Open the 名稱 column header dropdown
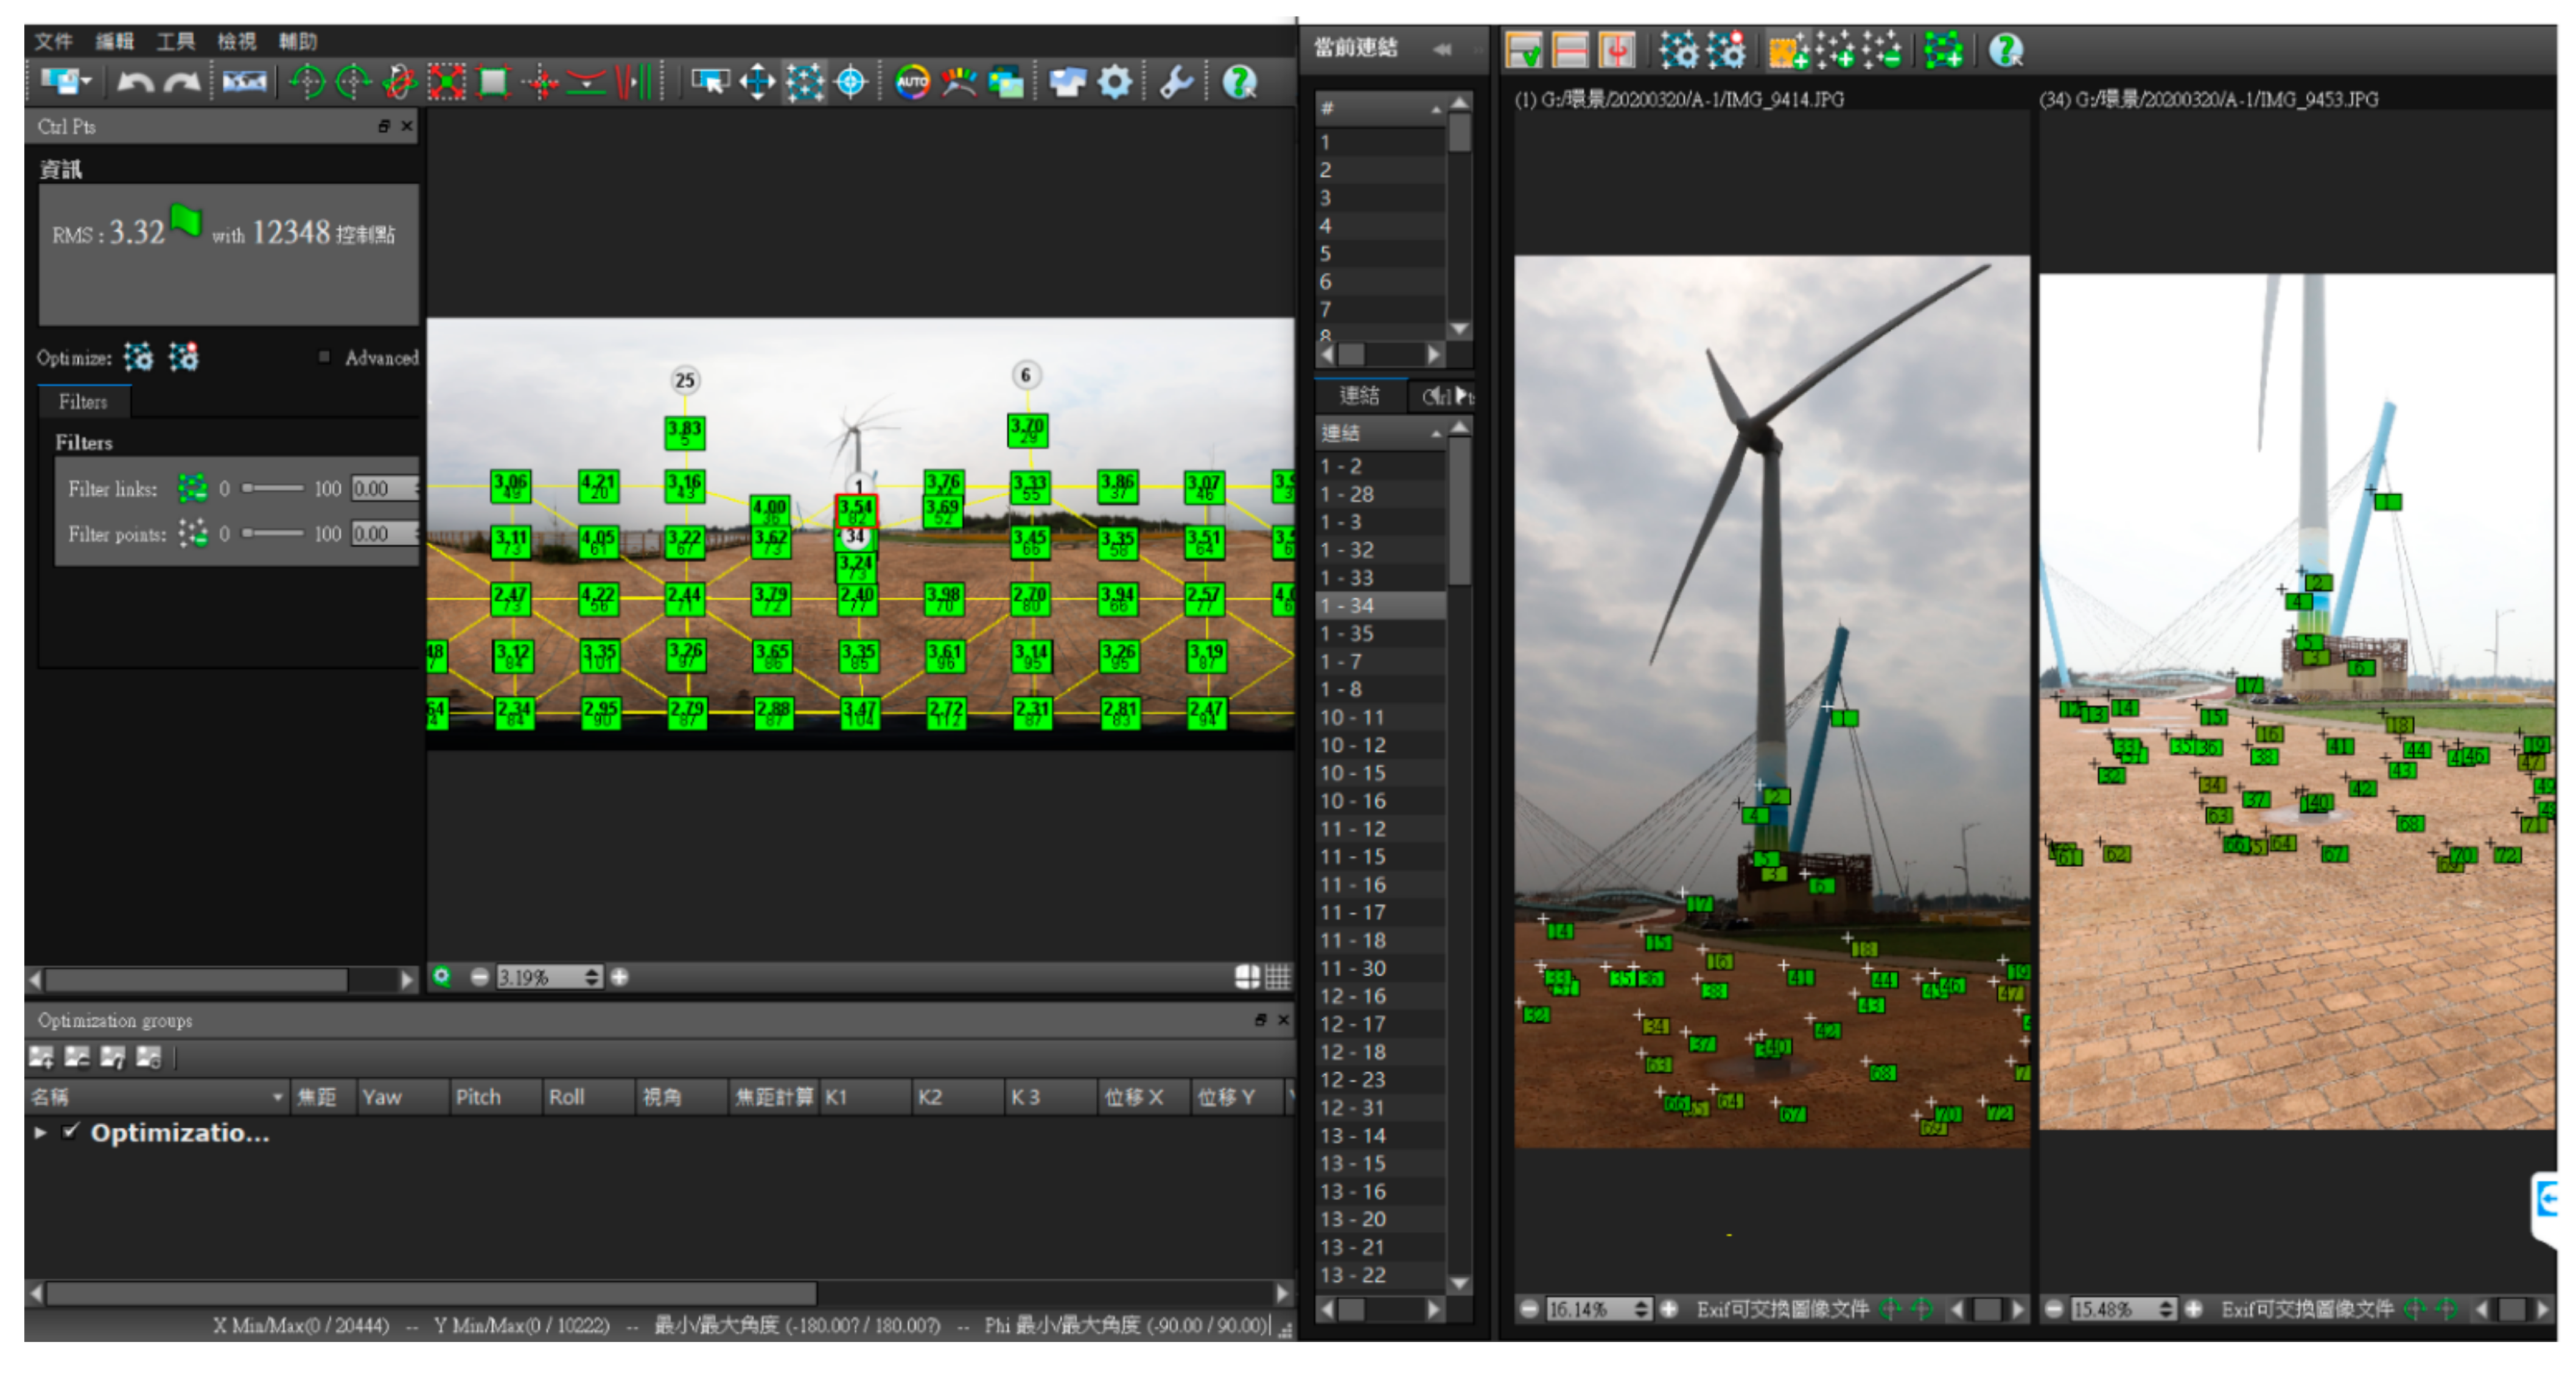This screenshot has width=2576, height=1373. [277, 1097]
